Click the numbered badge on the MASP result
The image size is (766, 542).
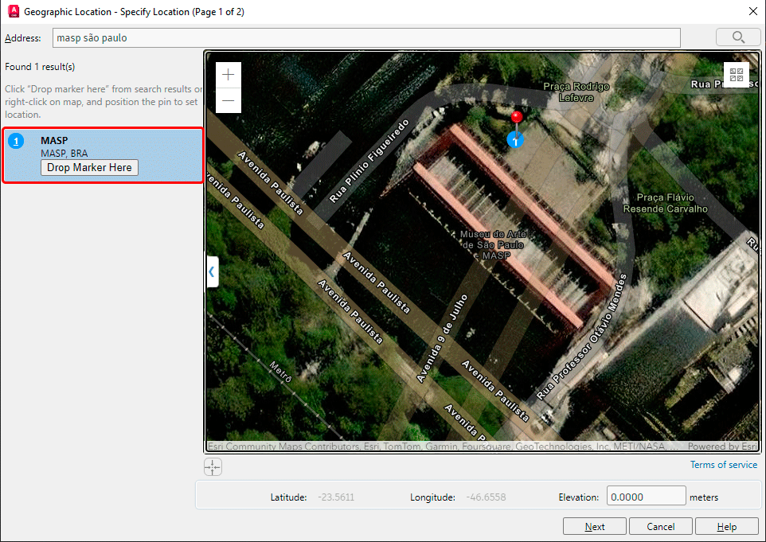click(x=17, y=141)
